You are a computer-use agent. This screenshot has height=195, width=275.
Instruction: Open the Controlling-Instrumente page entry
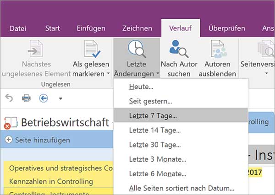pos(58,191)
